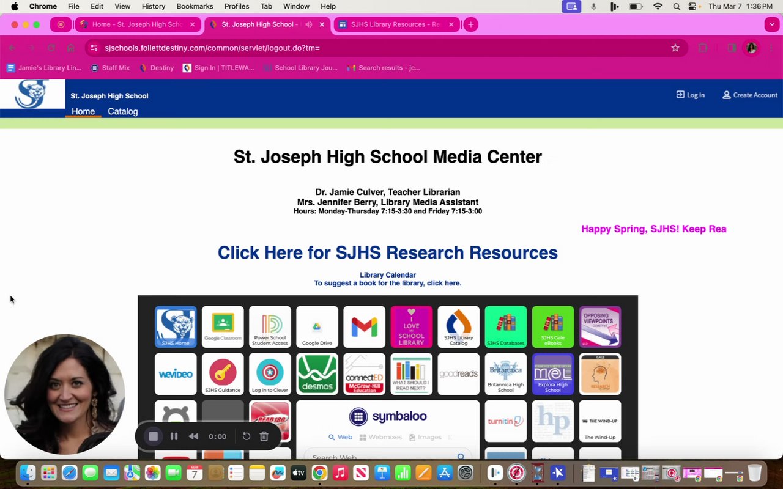This screenshot has width=783, height=489.
Task: Open the I Love My School Library tile
Action: tap(411, 327)
